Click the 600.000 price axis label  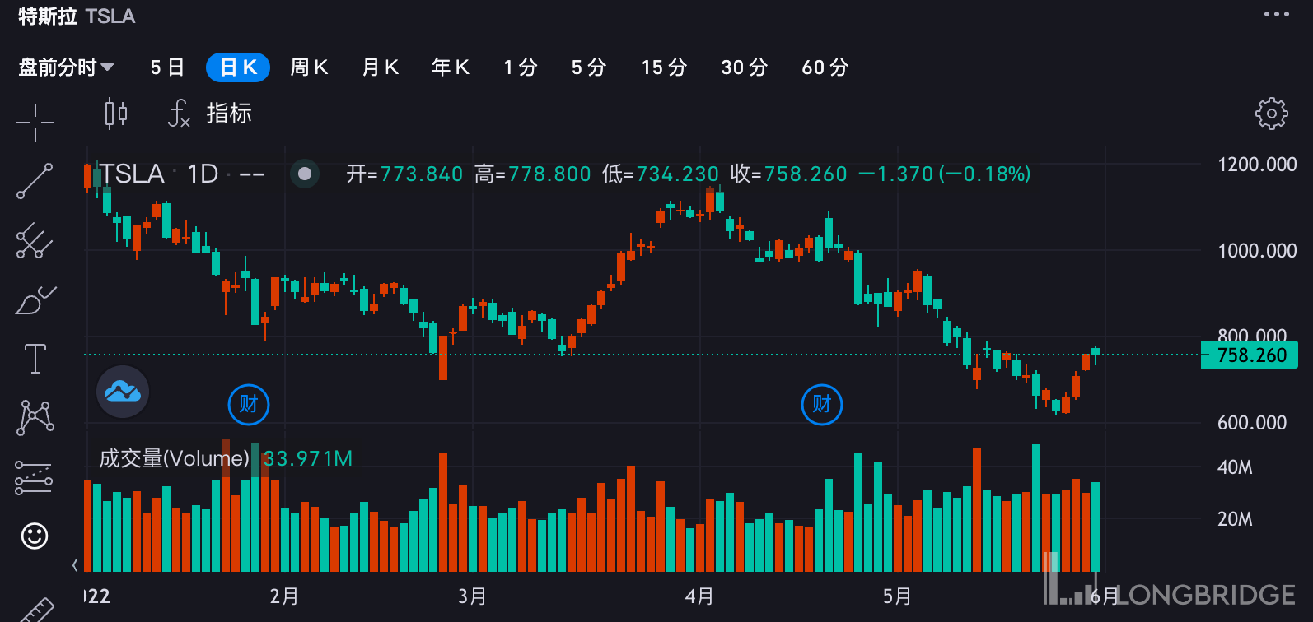1252,423
